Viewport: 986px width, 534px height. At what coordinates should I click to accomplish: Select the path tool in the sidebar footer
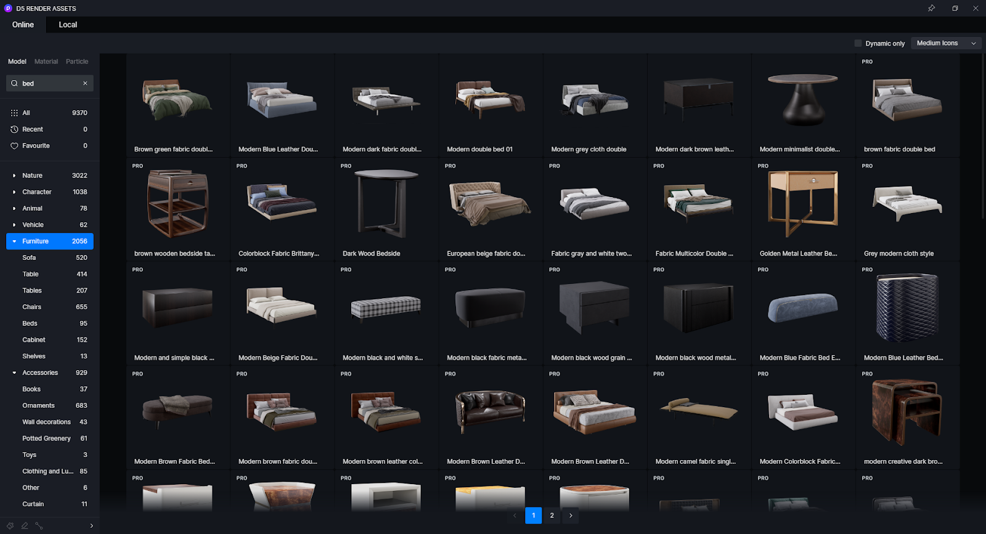pos(39,525)
